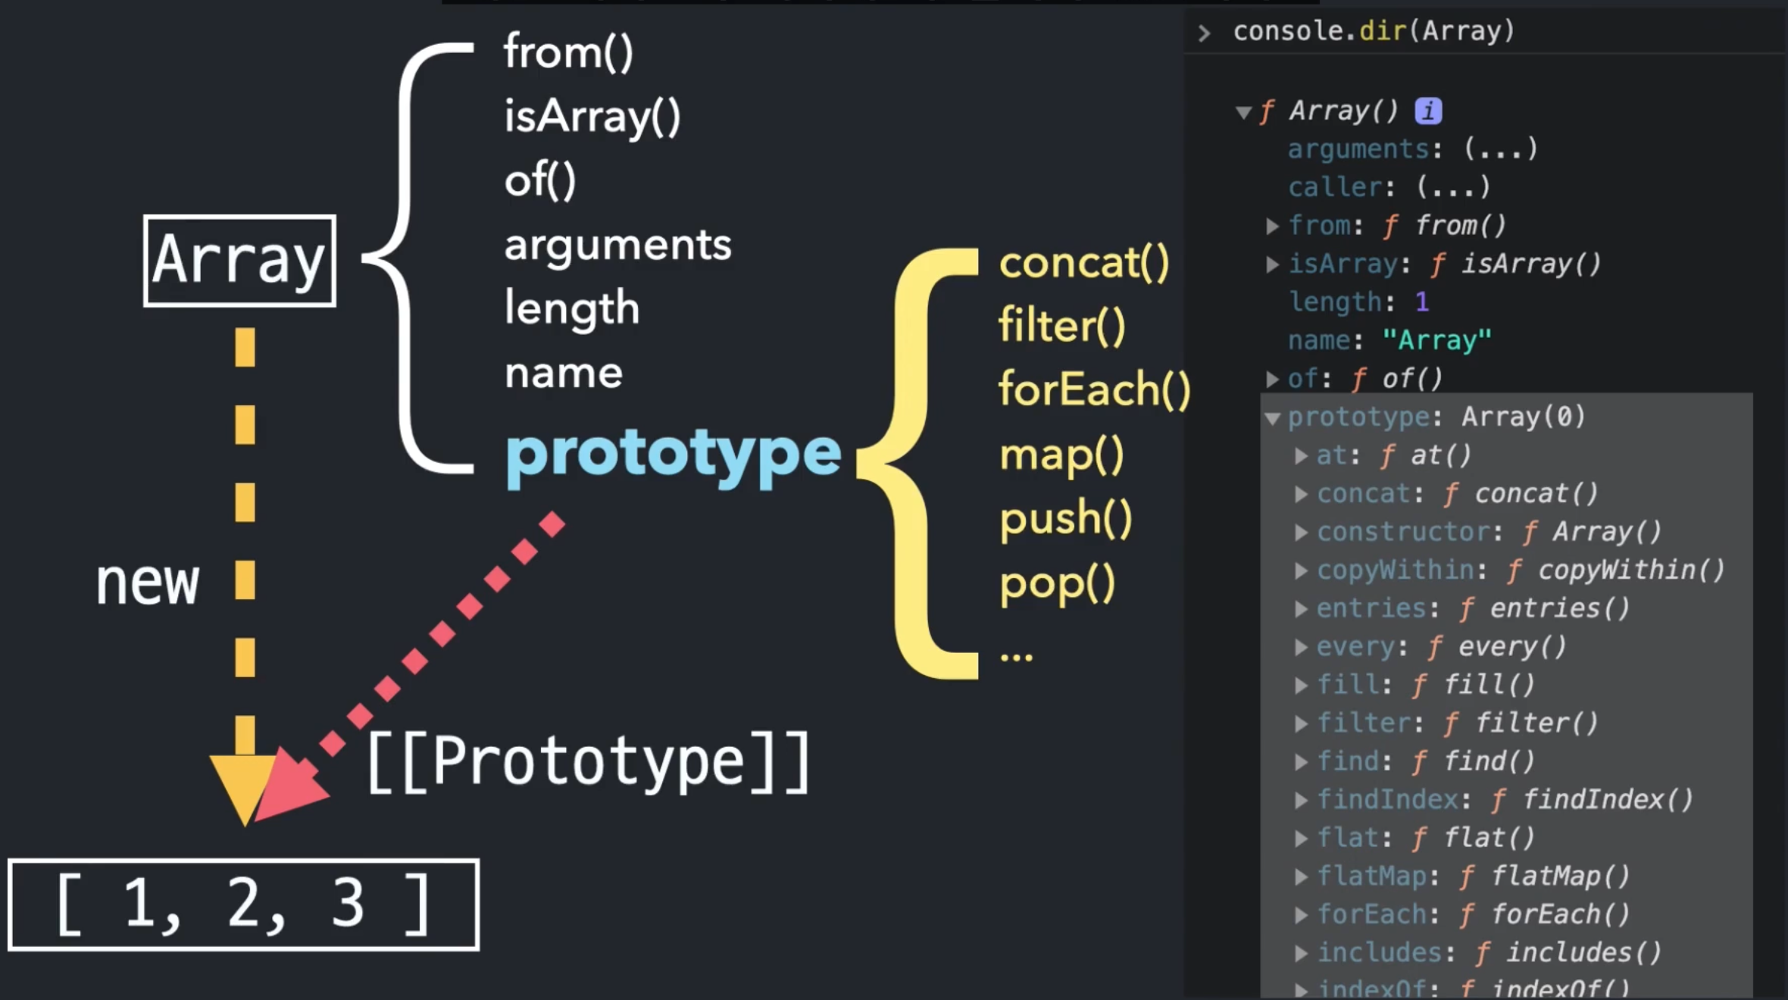The height and width of the screenshot is (1000, 1788).
Task: Collapse the prototype: Array(0) node
Action: pos(1273,418)
